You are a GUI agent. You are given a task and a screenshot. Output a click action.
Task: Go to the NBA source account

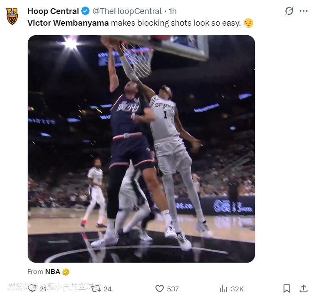53,272
